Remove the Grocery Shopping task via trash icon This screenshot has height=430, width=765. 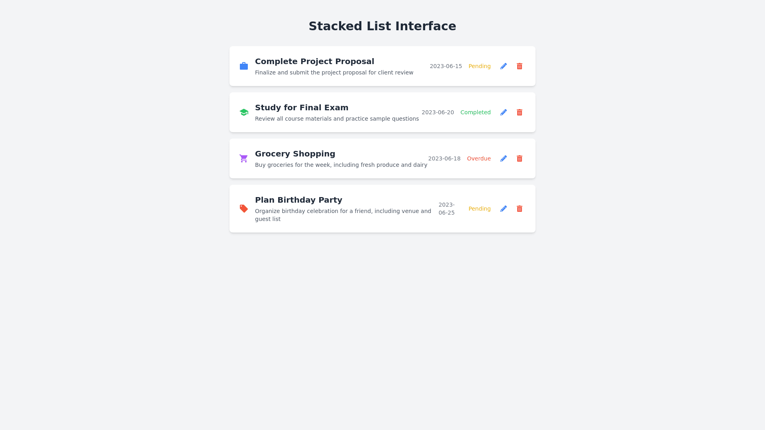[x=520, y=158]
